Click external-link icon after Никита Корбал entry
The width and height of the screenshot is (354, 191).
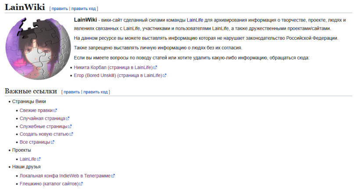tap(155, 68)
